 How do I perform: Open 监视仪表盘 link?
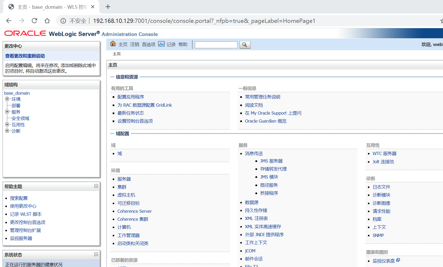[384, 261]
